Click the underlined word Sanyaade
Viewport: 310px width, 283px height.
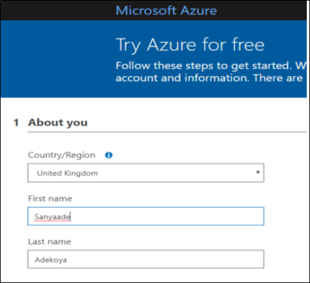tap(53, 217)
